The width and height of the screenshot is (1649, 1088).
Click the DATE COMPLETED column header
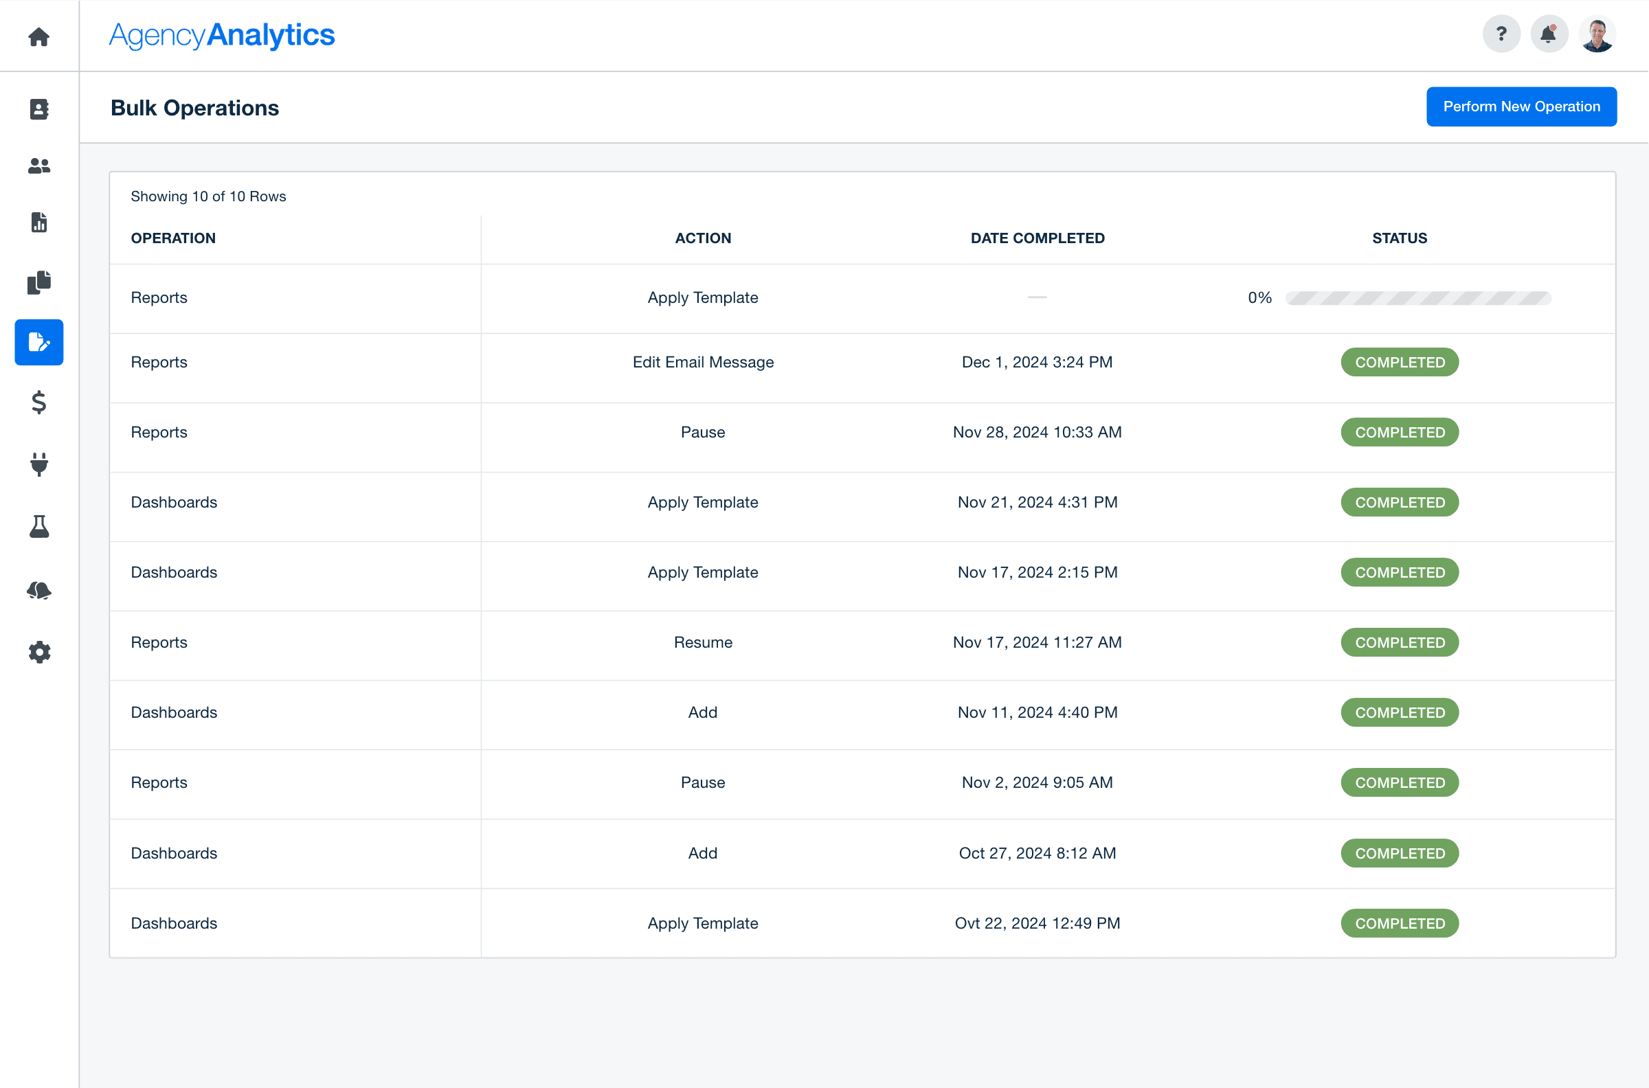click(1037, 238)
